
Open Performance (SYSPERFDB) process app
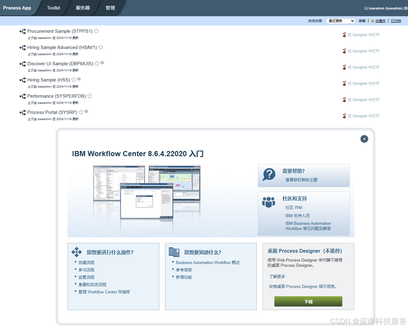click(x=56, y=96)
